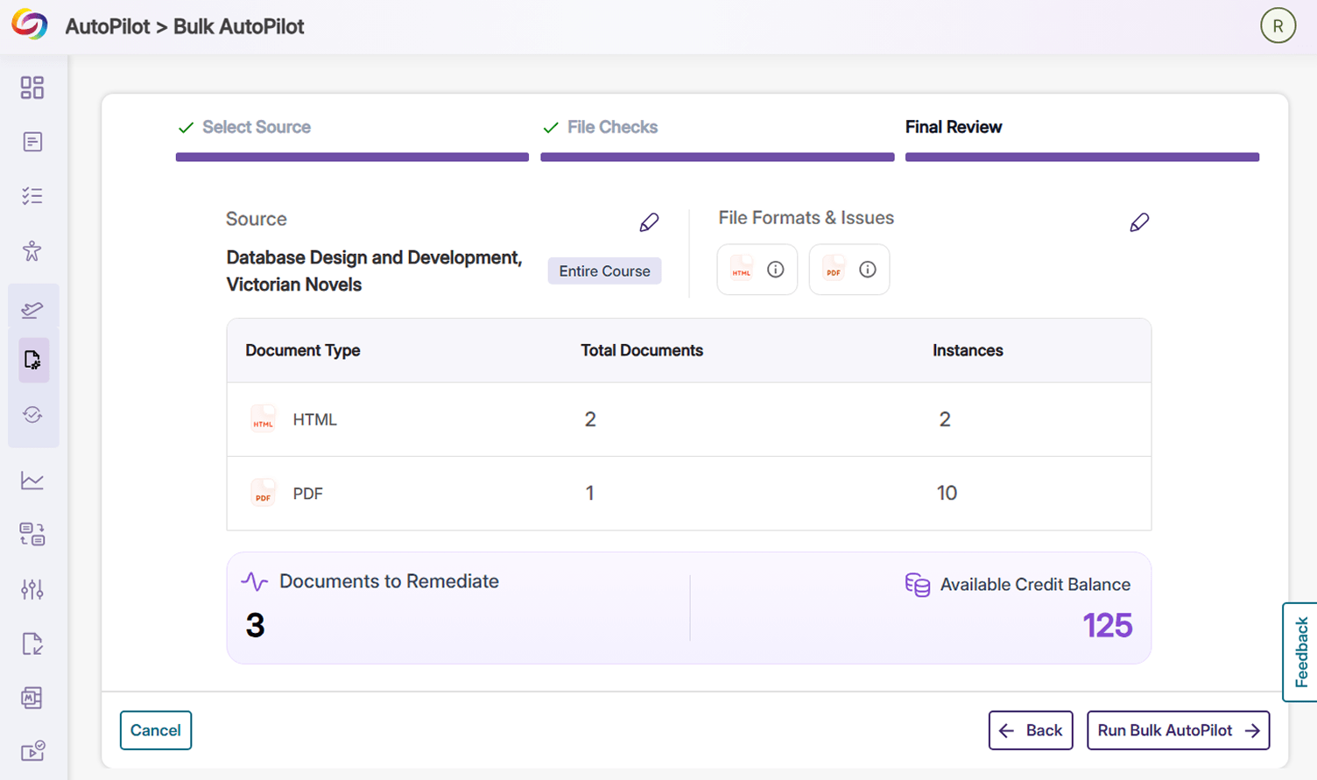Click HTML file icon in File Formats
The height and width of the screenshot is (780, 1317).
pyautogui.click(x=742, y=269)
